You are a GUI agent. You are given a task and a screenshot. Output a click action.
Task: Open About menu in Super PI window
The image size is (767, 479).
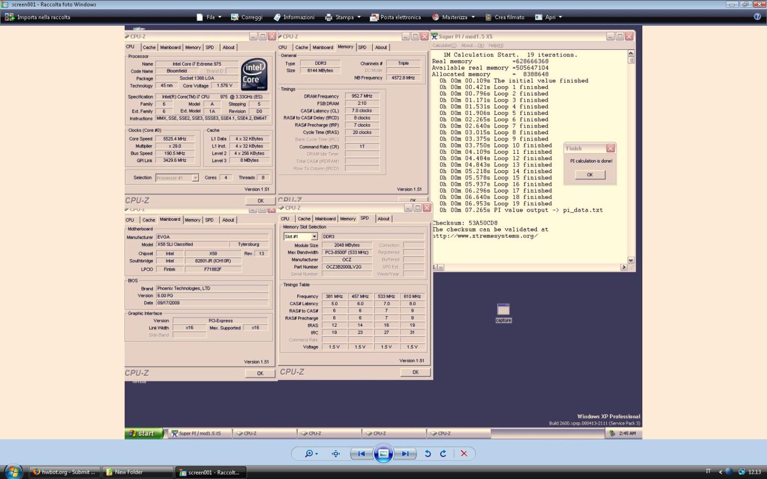pyautogui.click(x=472, y=46)
